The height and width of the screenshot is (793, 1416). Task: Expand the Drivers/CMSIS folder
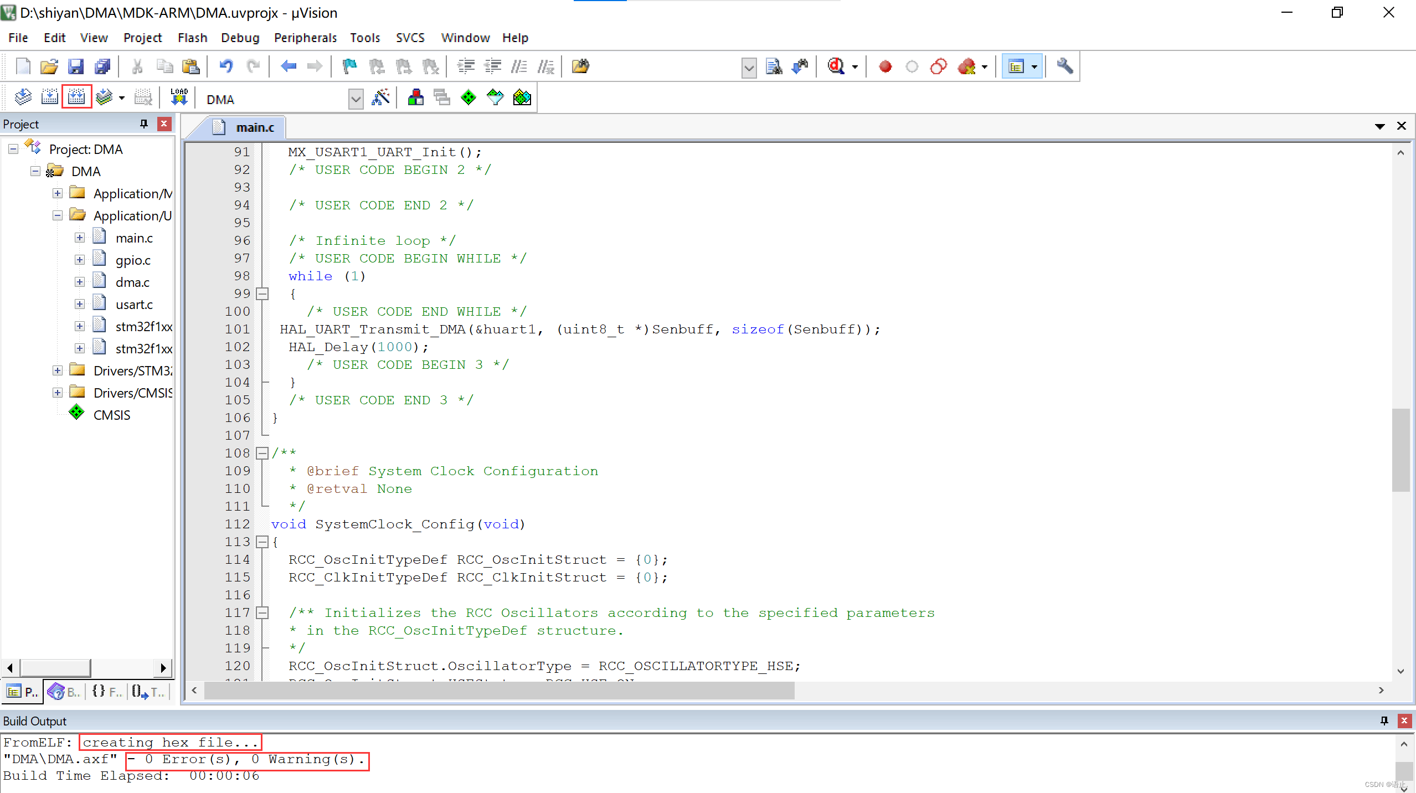pyautogui.click(x=58, y=393)
